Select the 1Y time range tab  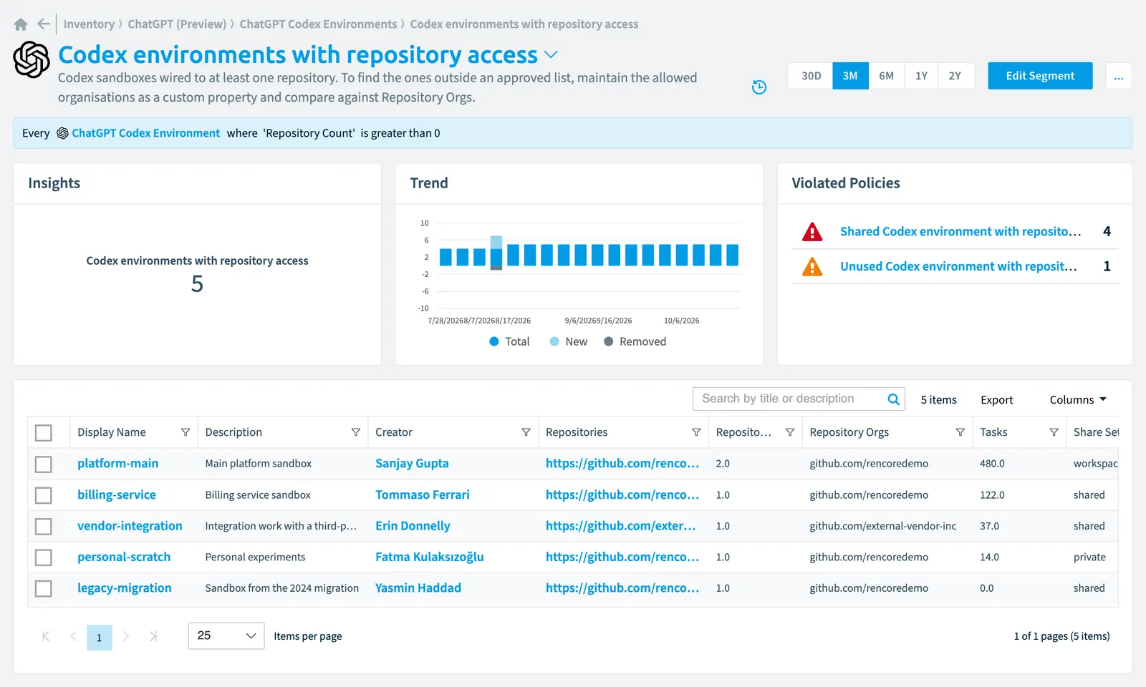921,76
